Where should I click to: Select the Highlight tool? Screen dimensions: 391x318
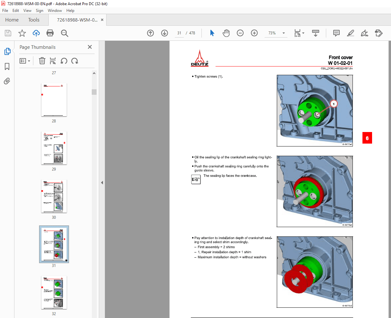(x=351, y=33)
